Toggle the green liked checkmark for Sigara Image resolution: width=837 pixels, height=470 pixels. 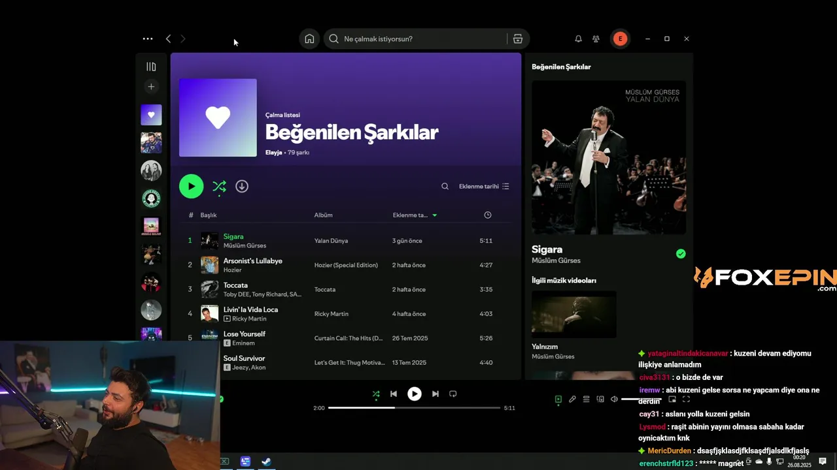tap(681, 254)
